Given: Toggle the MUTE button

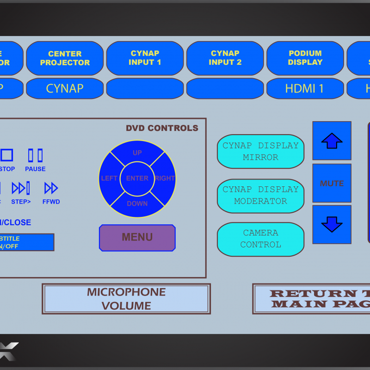Looking at the screenshot, I should (x=332, y=183).
